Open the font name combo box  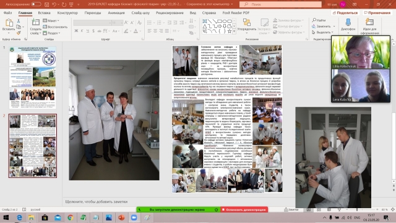pos(92,23)
